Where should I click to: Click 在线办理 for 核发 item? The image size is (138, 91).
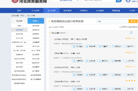[91, 61]
